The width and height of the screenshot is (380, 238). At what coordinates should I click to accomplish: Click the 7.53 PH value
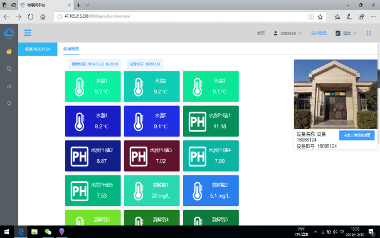tap(102, 195)
